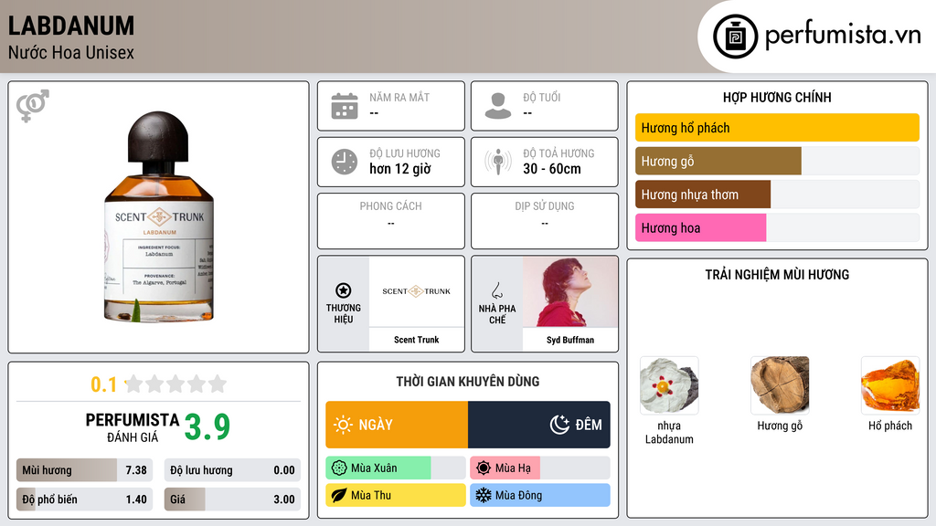Open the Scent Trunk brand logo thumbnail
The image size is (936, 526).
point(417,291)
